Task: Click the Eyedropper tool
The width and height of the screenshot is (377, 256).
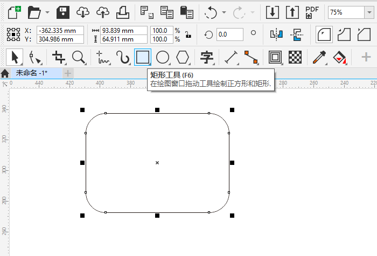Action: [319, 57]
